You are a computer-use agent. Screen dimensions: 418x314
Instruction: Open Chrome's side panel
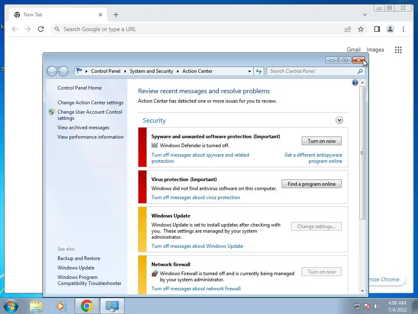point(377,29)
